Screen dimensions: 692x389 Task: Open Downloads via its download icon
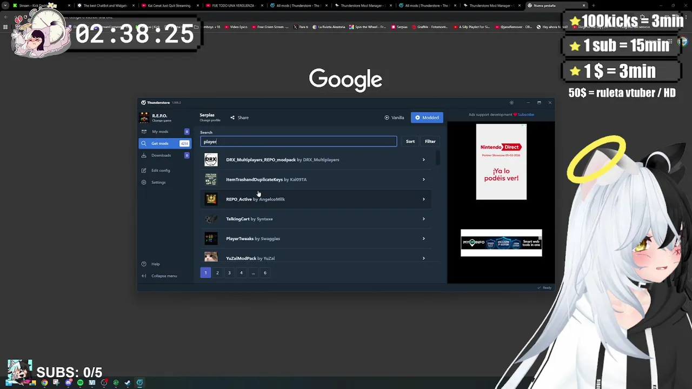coord(144,155)
